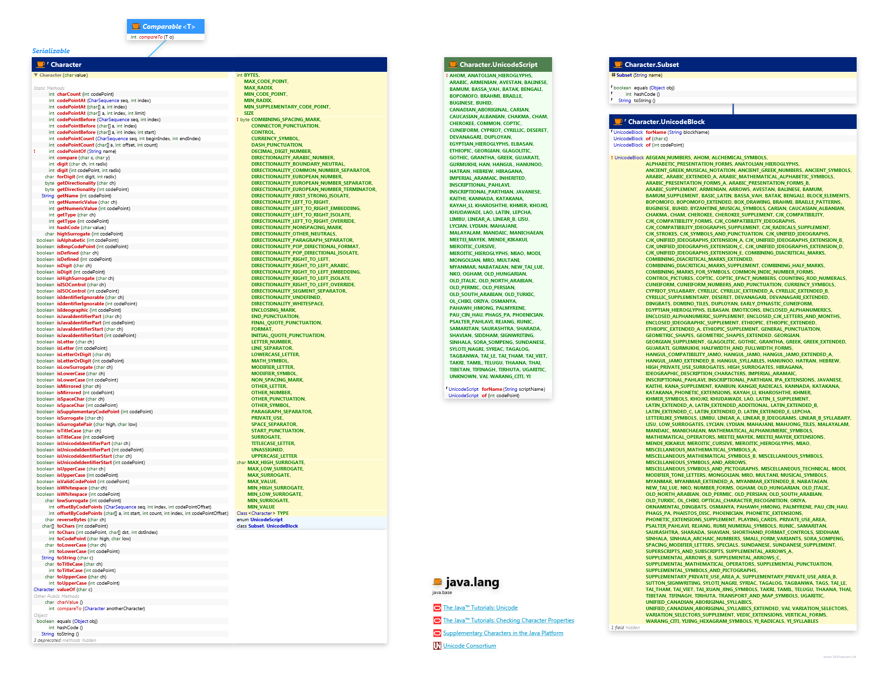
Task: Click the isSurrogatePair method
Action: 97,424
